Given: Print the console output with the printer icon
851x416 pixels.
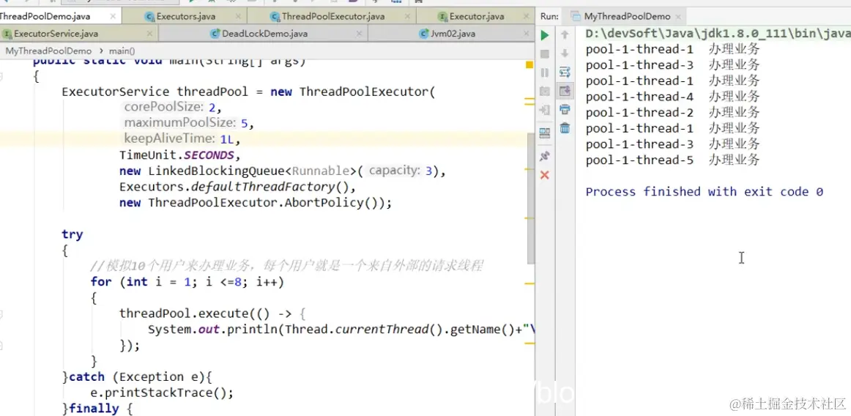Looking at the screenshot, I should (565, 109).
